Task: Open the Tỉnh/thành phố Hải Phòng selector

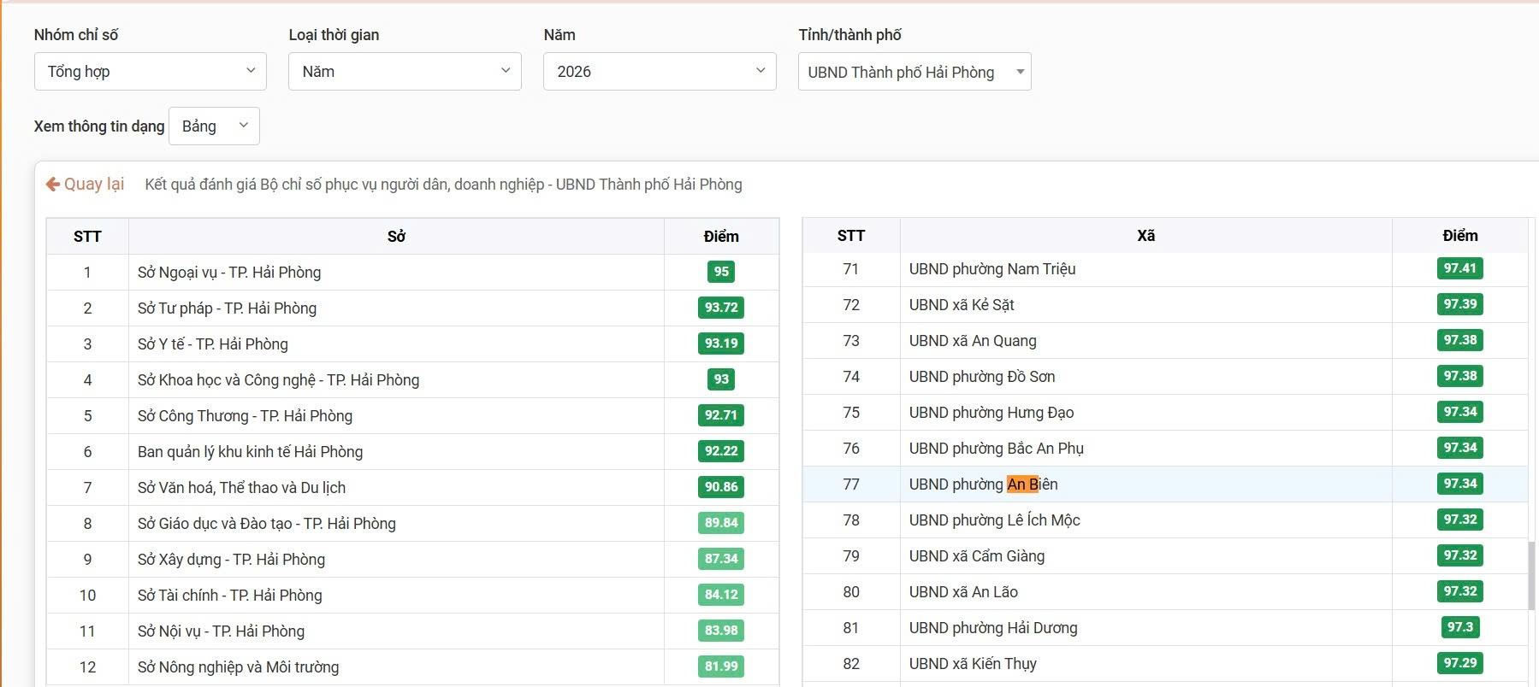Action: tap(915, 72)
